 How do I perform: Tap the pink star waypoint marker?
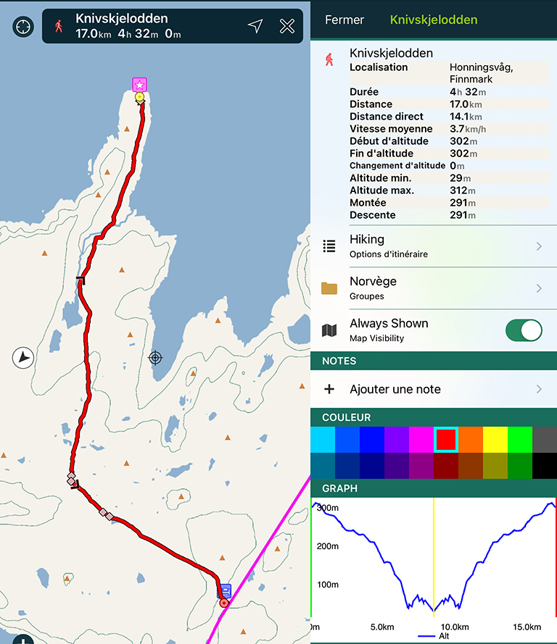139,85
